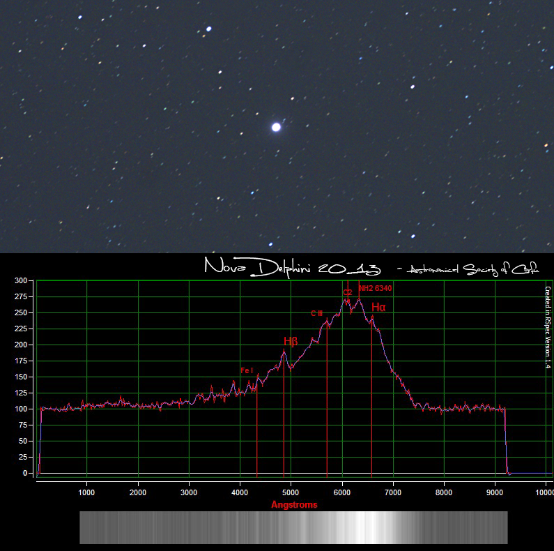Click the 6000 tick label on the wavelength axis
This screenshot has width=554, height=551.
pos(342,492)
